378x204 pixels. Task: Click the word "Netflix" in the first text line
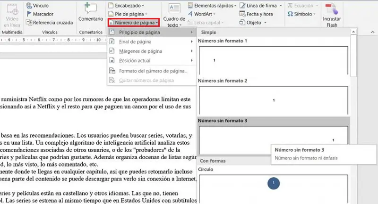pos(38,99)
